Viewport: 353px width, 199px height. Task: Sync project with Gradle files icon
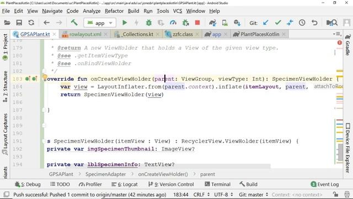[212, 23]
